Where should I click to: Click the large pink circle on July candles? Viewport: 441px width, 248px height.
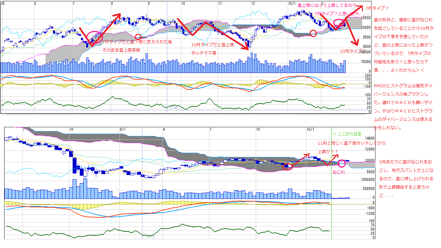[x=93, y=38]
